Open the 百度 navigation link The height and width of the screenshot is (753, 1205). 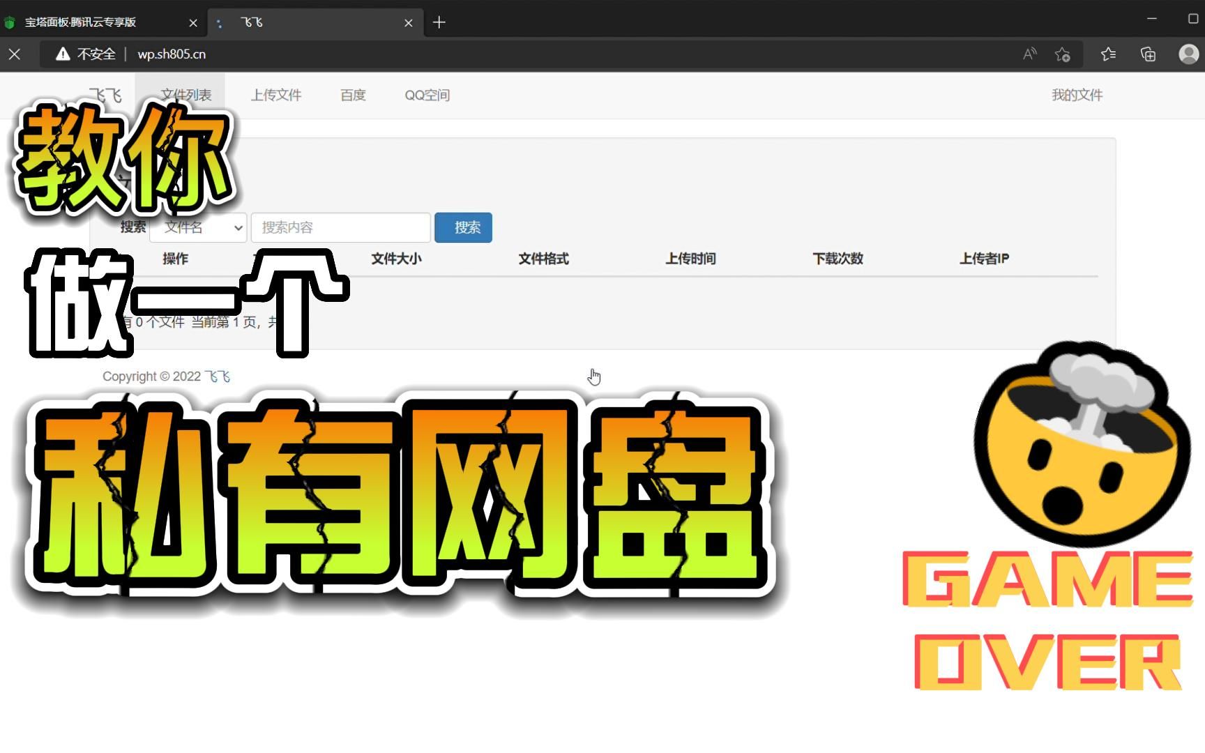[x=353, y=95]
